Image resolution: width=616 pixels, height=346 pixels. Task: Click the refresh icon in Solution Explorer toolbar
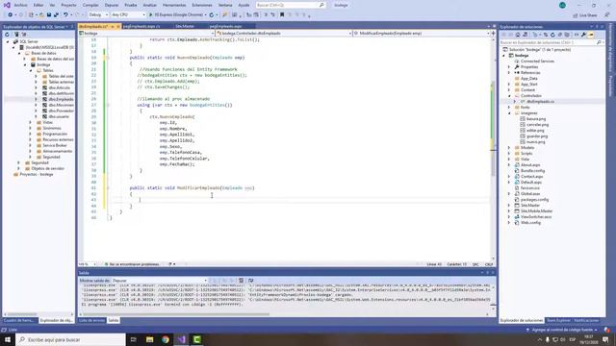(x=552, y=35)
